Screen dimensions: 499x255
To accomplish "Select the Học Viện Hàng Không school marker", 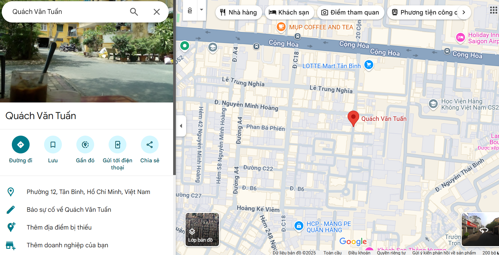I will 433,104.
